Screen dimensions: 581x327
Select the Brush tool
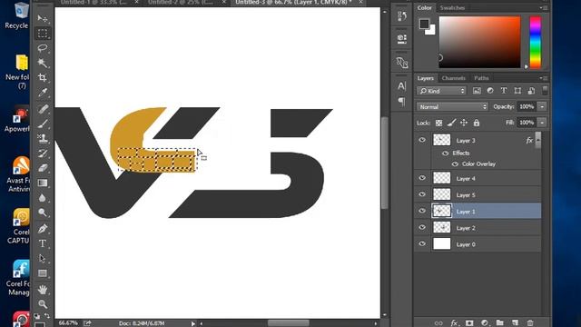click(43, 124)
